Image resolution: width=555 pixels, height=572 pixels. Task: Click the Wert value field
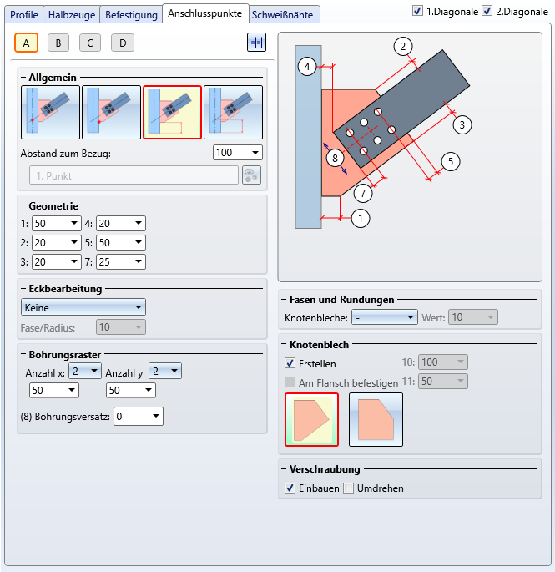pyautogui.click(x=473, y=317)
